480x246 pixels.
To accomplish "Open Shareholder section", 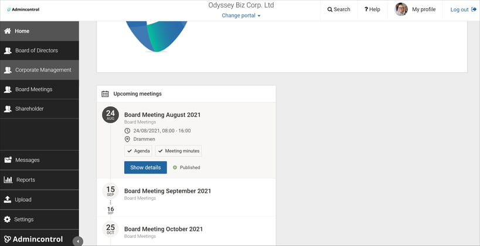I will tap(39, 109).
